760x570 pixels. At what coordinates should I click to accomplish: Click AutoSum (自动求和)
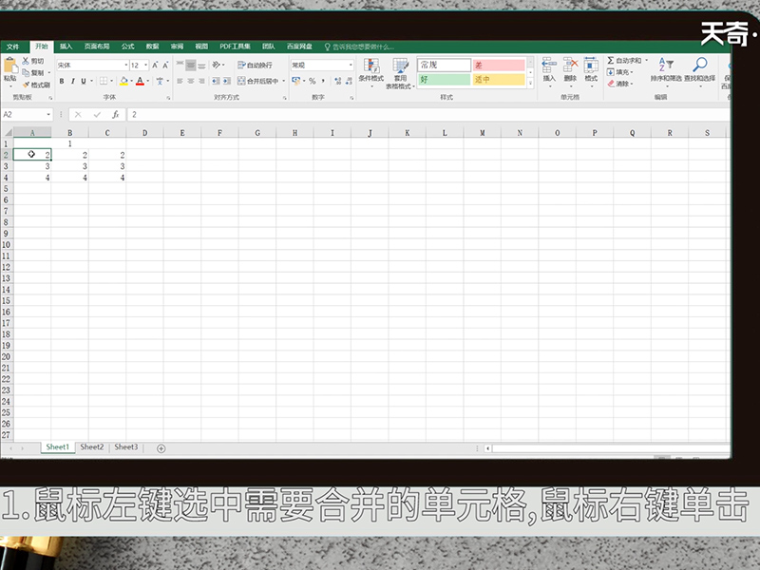click(624, 60)
